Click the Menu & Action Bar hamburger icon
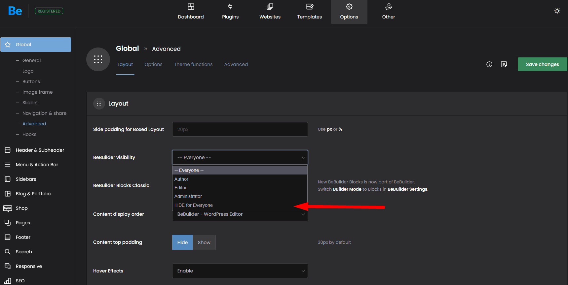This screenshot has height=285, width=568. tap(8, 165)
